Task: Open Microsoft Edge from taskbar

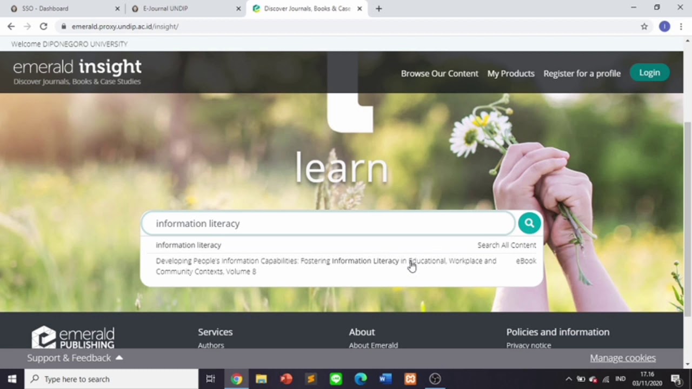Action: tap(361, 379)
